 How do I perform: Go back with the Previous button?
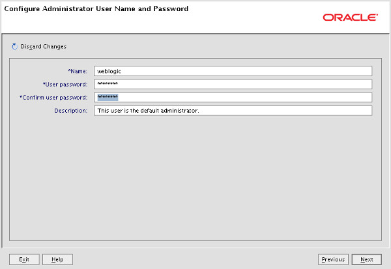pyautogui.click(x=333, y=259)
